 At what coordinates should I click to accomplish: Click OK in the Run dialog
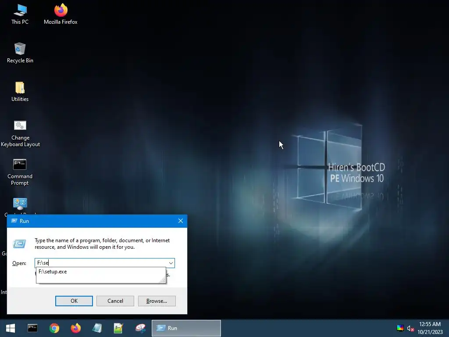74,301
